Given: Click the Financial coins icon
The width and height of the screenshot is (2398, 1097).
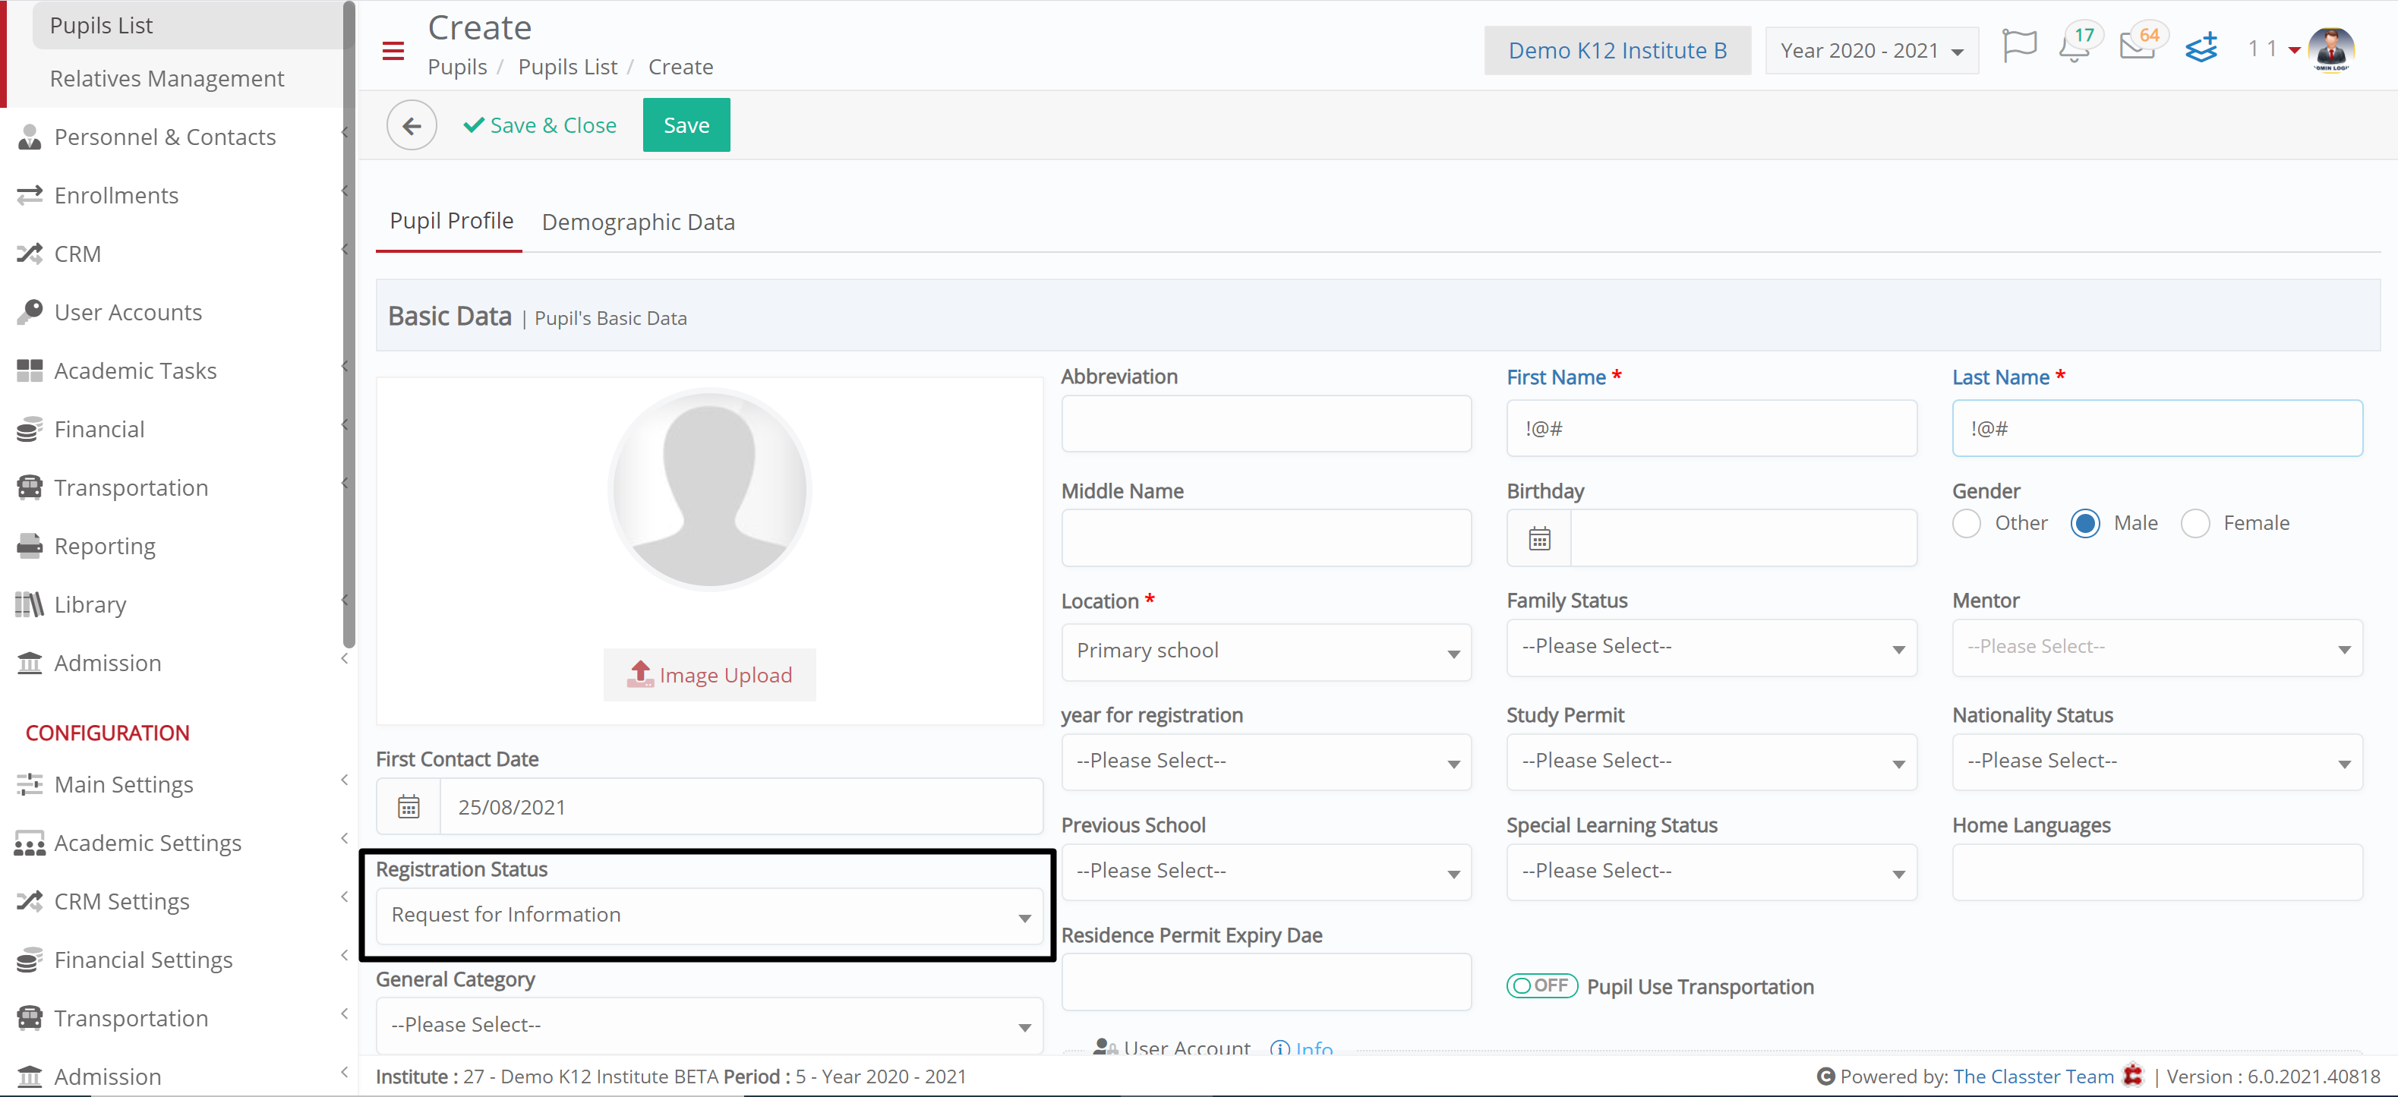Looking at the screenshot, I should point(30,429).
